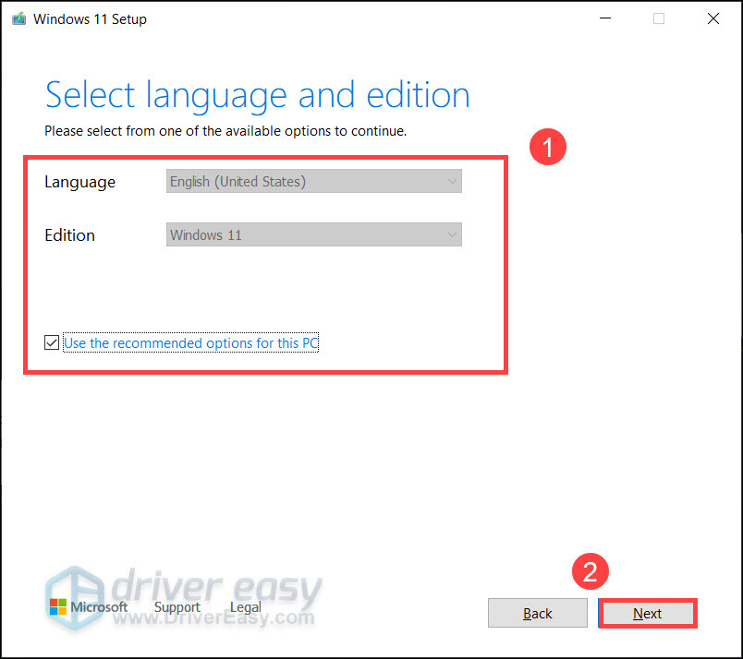
Task: Minimize the Windows 11 Setup window
Action: [604, 18]
